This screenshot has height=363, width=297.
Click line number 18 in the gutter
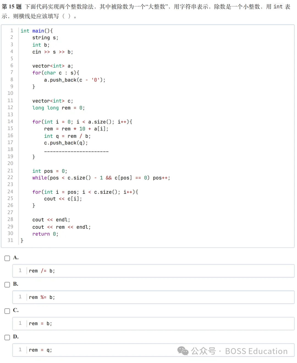(10, 149)
